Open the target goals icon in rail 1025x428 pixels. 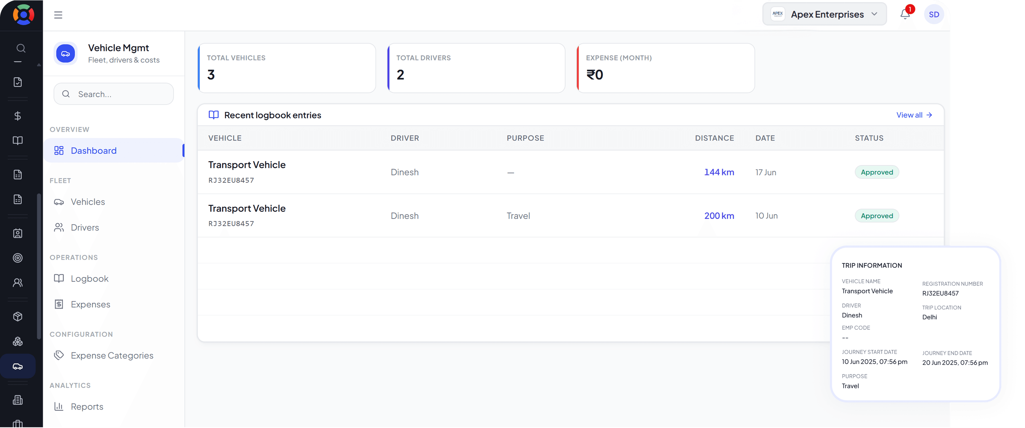[x=18, y=258]
